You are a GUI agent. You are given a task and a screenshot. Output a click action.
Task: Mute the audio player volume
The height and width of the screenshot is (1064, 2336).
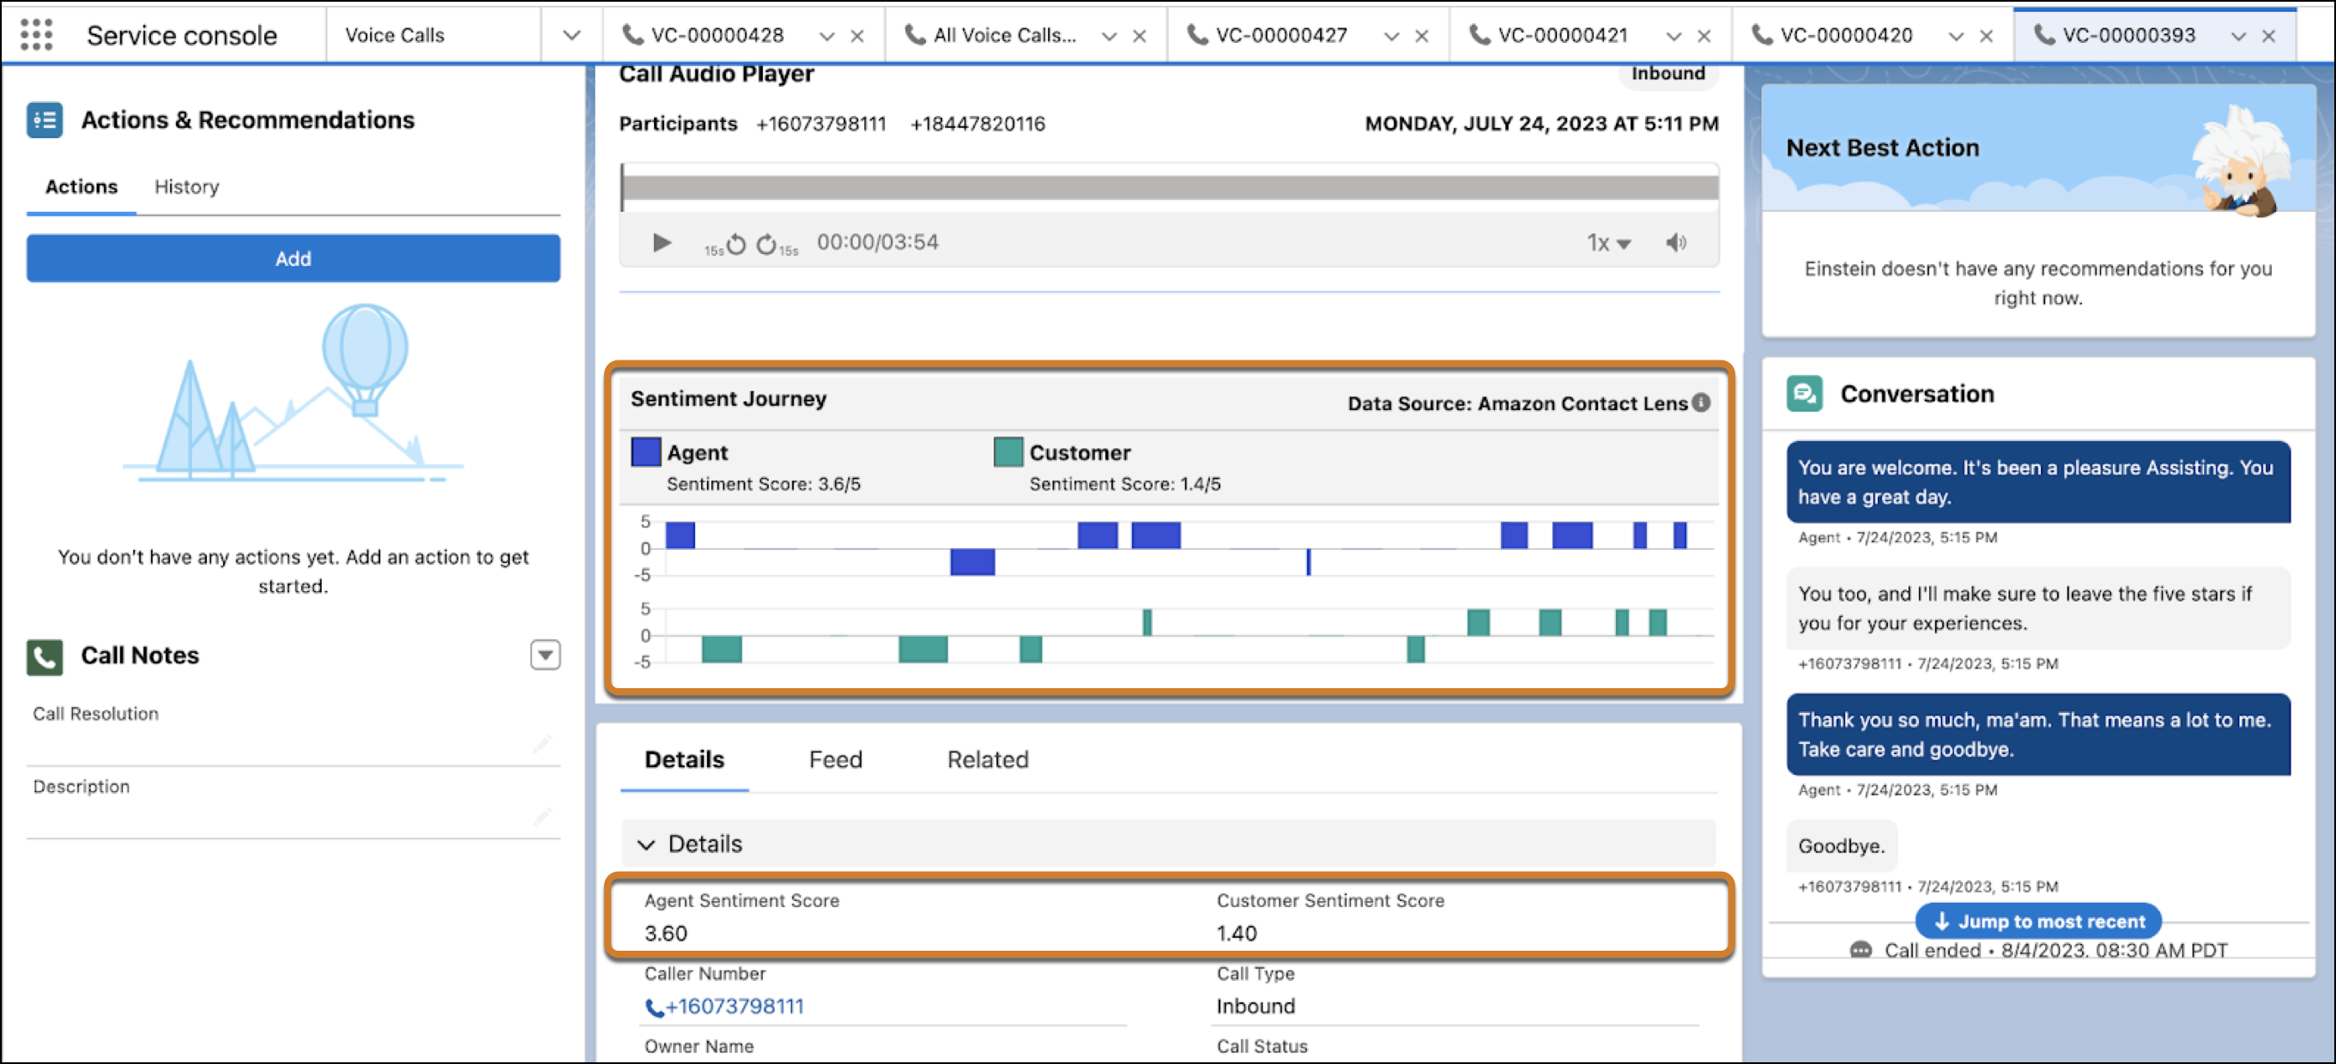[x=1676, y=243]
